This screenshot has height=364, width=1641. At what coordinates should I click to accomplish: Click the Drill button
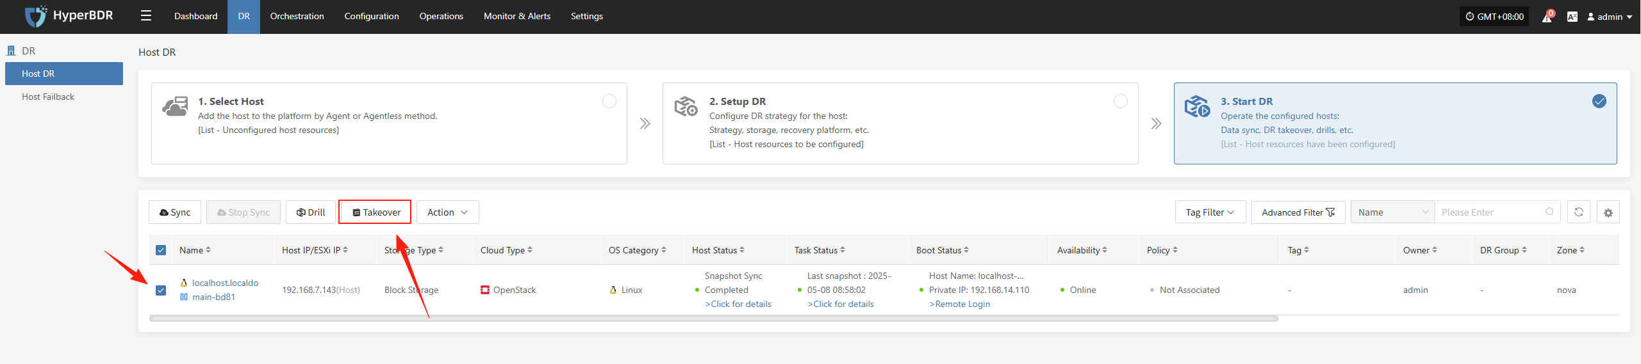coord(311,212)
